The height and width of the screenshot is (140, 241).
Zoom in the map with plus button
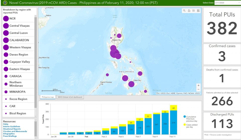pyautogui.click(x=199, y=85)
